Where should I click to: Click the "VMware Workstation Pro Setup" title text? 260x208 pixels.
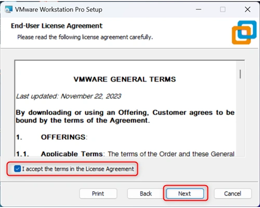point(59,9)
